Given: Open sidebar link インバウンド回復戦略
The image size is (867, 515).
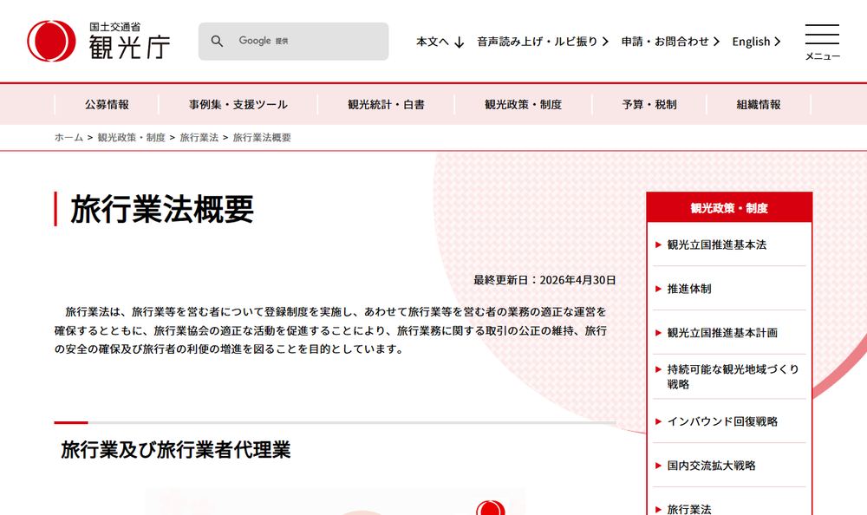Looking at the screenshot, I should click(x=722, y=421).
